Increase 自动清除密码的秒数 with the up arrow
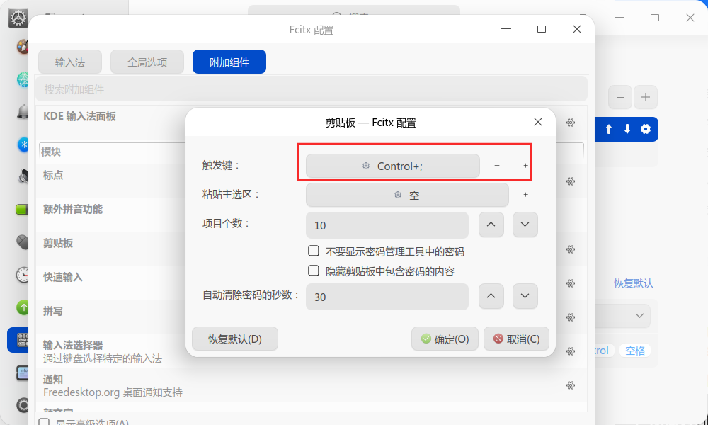Screen dimensions: 708x425 coord(491,296)
